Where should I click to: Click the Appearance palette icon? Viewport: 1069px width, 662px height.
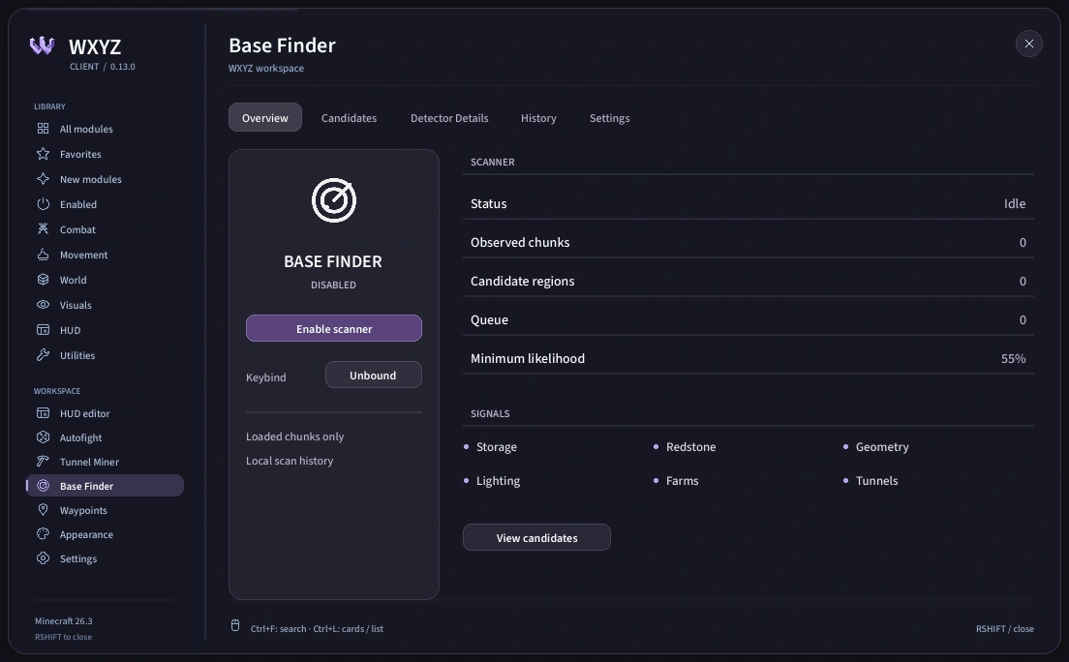pos(43,534)
